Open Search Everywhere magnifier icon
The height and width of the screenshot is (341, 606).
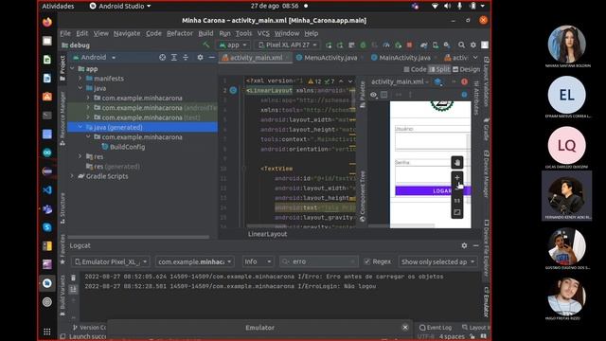point(461,45)
